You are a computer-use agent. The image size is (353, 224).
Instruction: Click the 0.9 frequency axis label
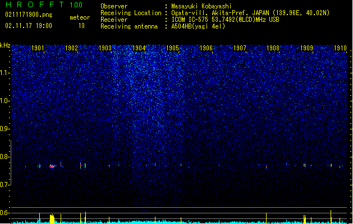click(x=4, y=129)
